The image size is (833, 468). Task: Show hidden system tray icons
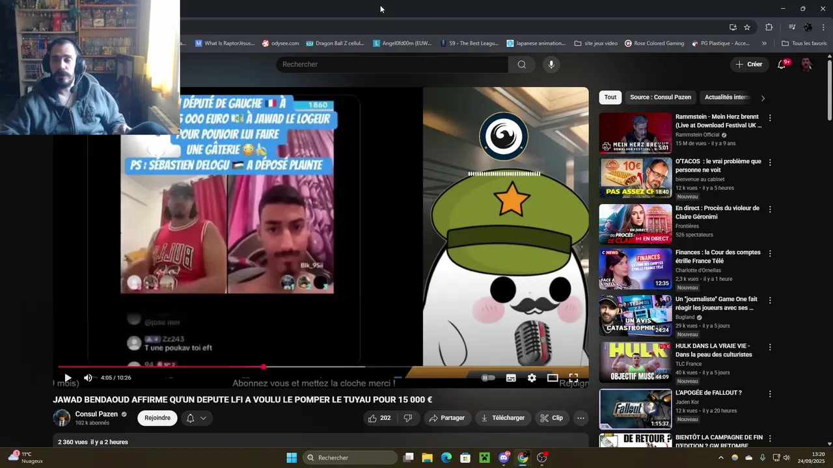pyautogui.click(x=720, y=458)
